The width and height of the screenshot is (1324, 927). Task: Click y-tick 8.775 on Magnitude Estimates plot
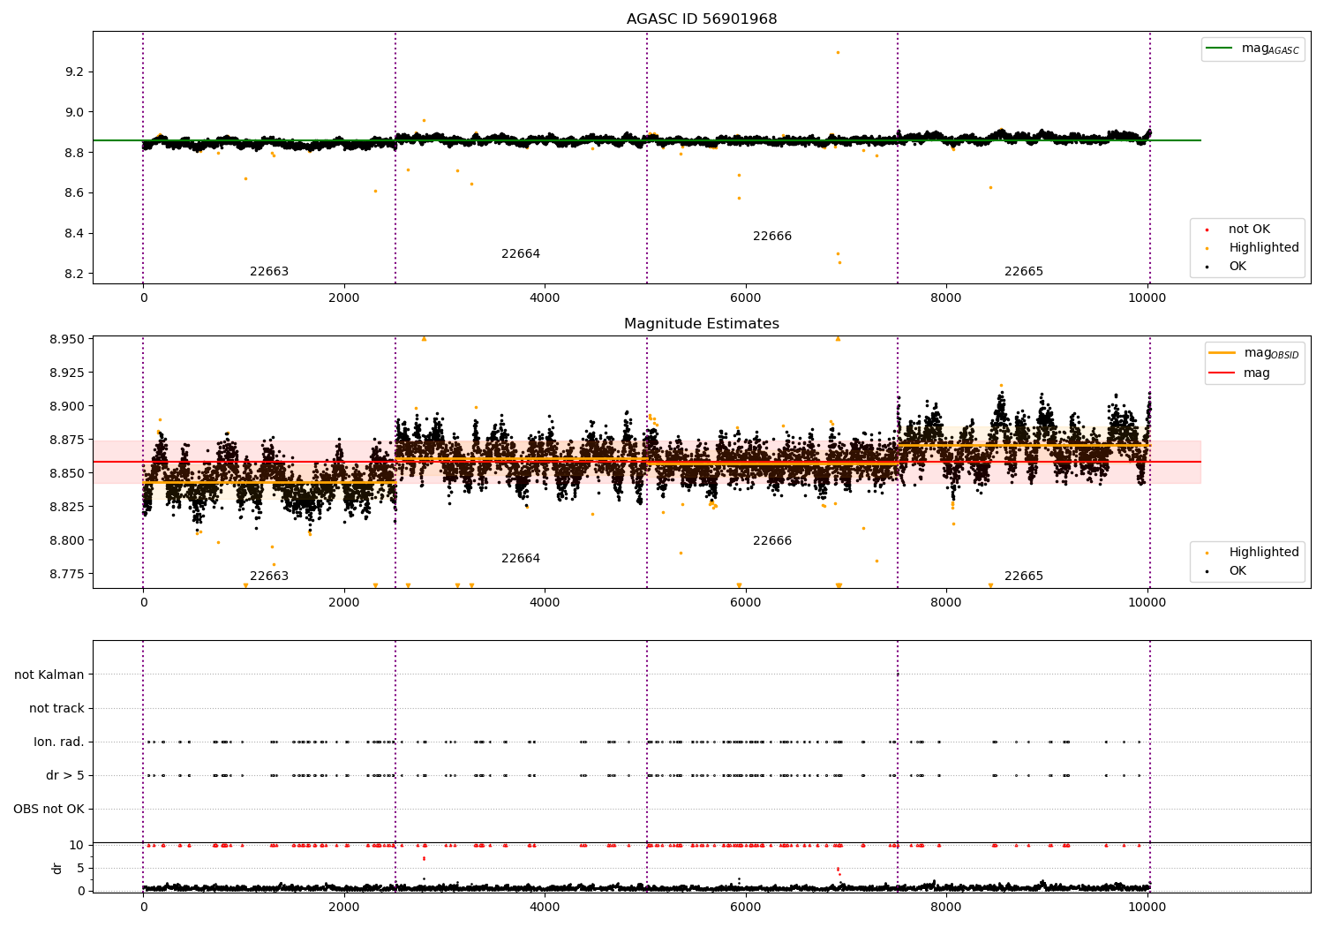[67, 575]
